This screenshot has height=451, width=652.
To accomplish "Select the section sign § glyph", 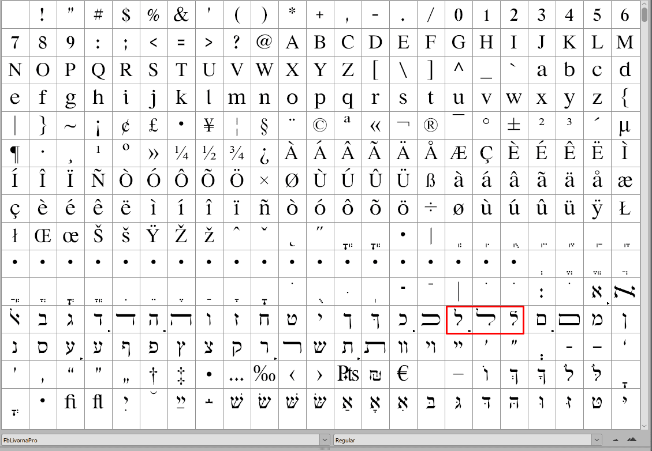I will 264,125.
